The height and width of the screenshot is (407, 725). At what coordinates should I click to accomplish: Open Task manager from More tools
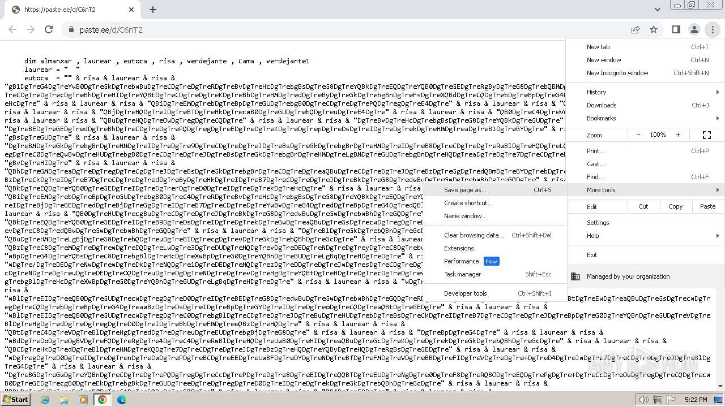coord(495,274)
